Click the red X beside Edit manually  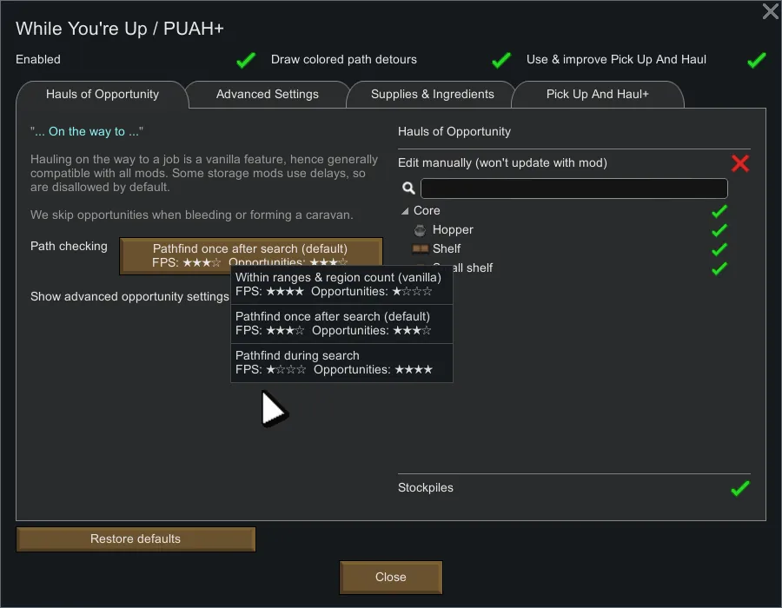click(740, 163)
